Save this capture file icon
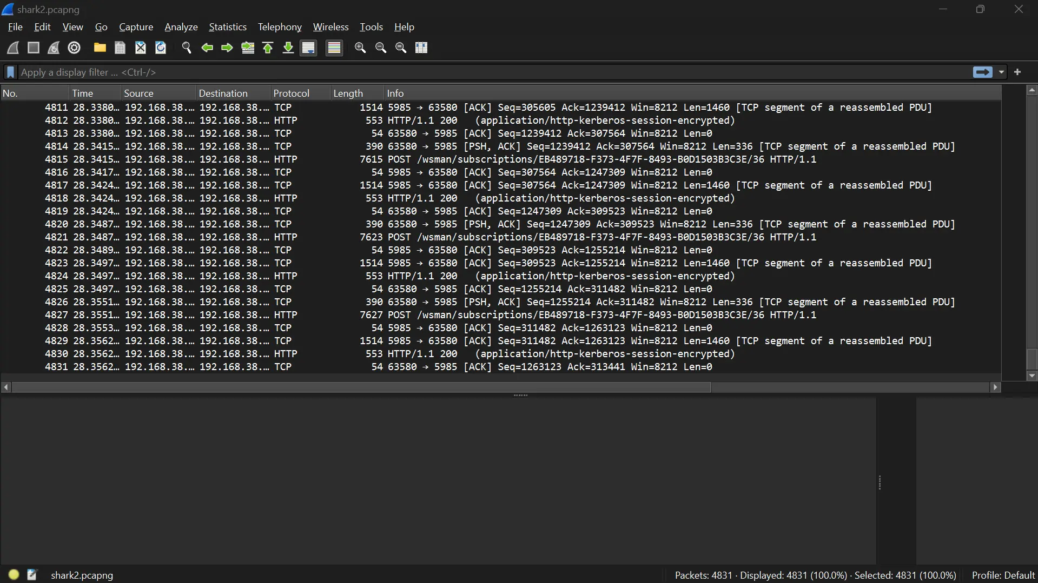Viewport: 1038px width, 583px height. click(x=120, y=48)
